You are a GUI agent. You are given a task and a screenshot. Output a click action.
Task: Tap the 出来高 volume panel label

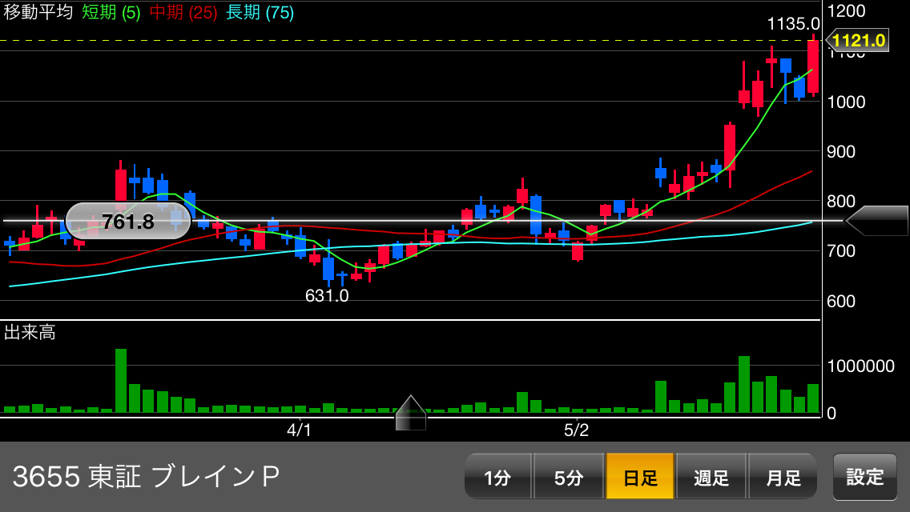pos(30,332)
